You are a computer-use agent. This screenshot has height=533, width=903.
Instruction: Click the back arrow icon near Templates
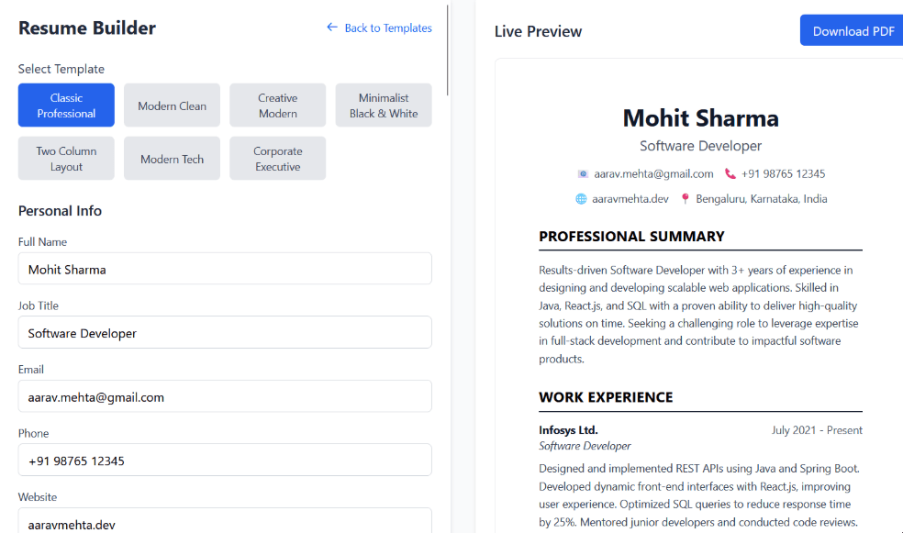[332, 28]
